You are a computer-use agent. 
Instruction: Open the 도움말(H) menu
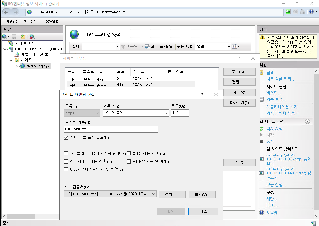50,21
